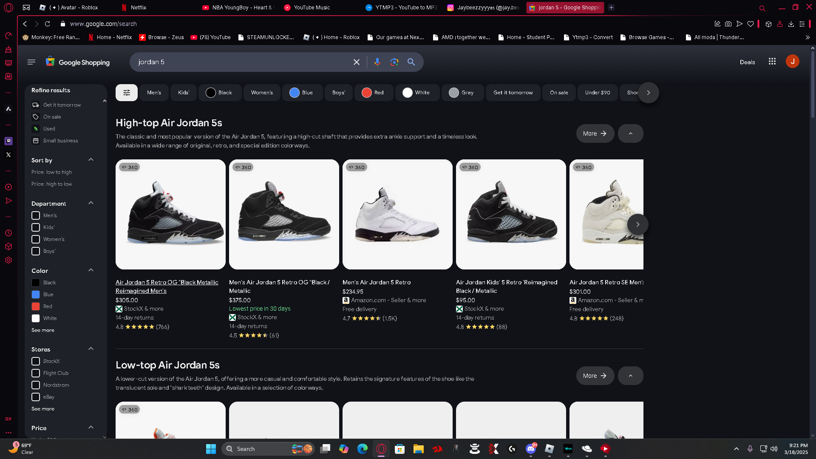Click the Windows Start button

tap(211, 449)
